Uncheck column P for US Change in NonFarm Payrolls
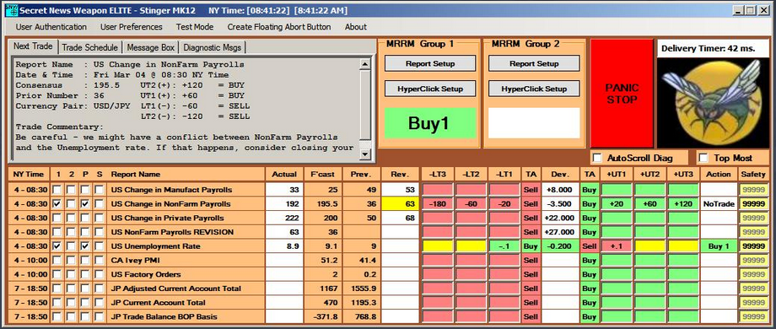The image size is (776, 329). click(86, 204)
